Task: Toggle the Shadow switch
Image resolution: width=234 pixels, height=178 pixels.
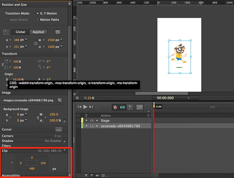Action: (64, 141)
